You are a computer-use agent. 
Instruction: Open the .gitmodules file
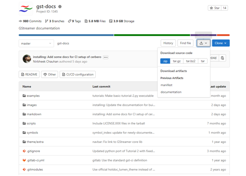35,169
